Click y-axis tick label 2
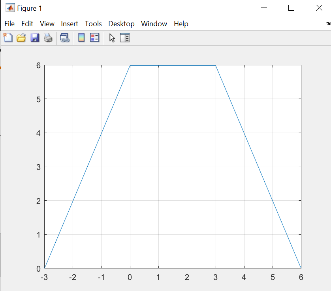The image size is (331, 291). [x=38, y=201]
